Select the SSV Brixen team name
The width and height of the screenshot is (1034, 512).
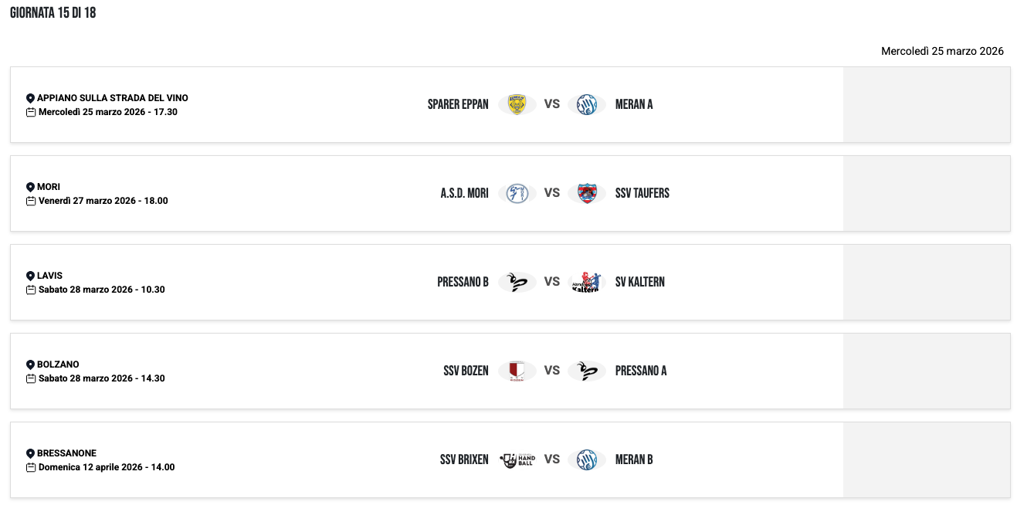coord(464,459)
